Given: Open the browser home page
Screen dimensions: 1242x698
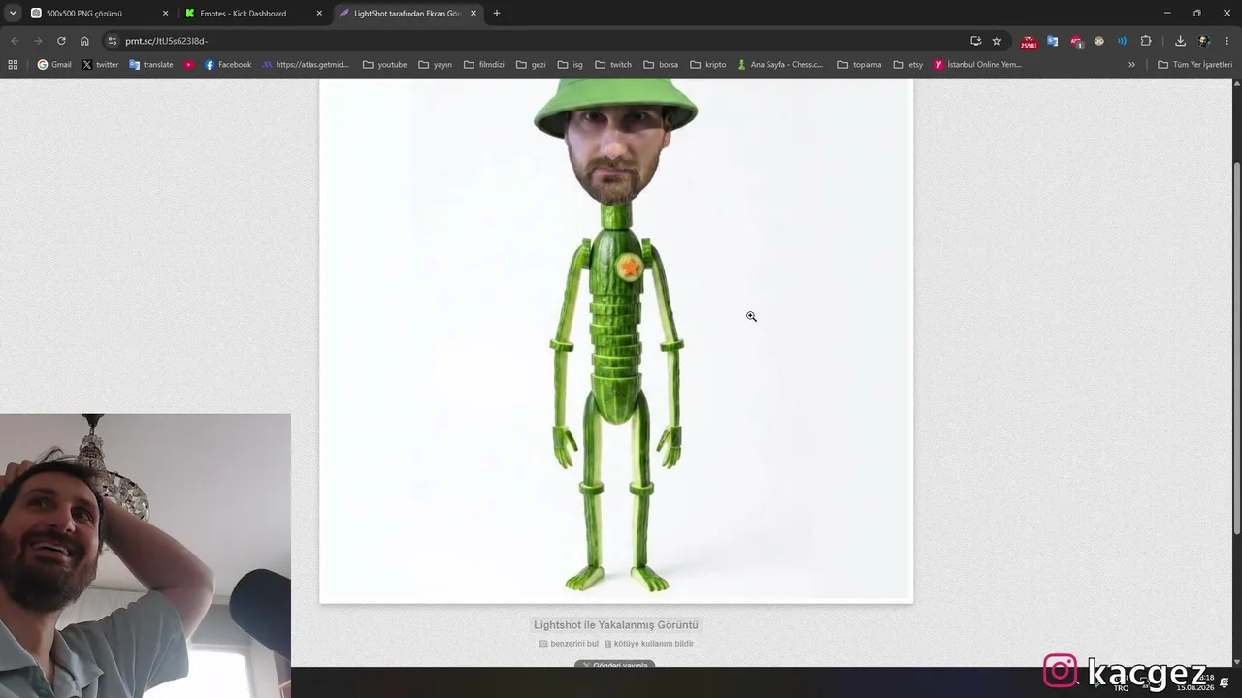Looking at the screenshot, I should pyautogui.click(x=84, y=41).
